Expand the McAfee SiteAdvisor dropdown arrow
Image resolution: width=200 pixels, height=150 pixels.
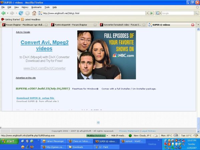[107, 136]
